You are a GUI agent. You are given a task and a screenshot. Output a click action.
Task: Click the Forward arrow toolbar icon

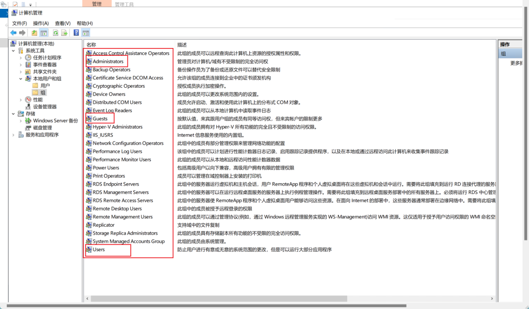pos(22,33)
